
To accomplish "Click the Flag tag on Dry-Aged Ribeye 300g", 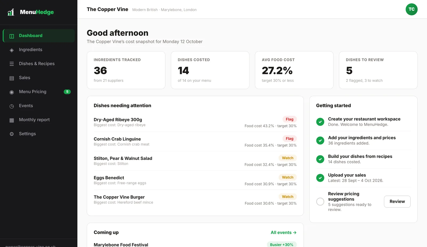I will [x=290, y=119].
